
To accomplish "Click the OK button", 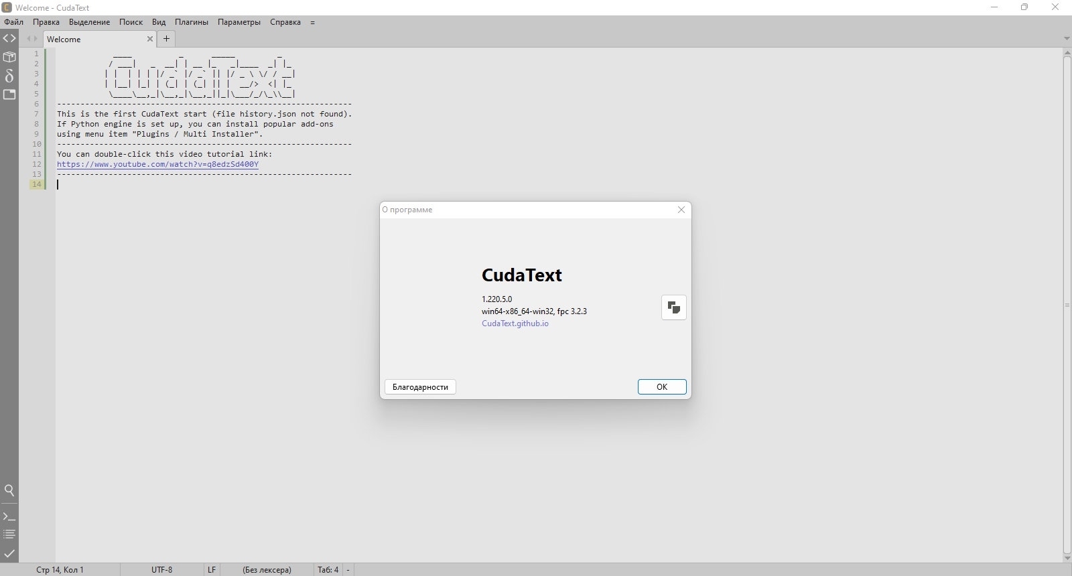I will point(662,386).
